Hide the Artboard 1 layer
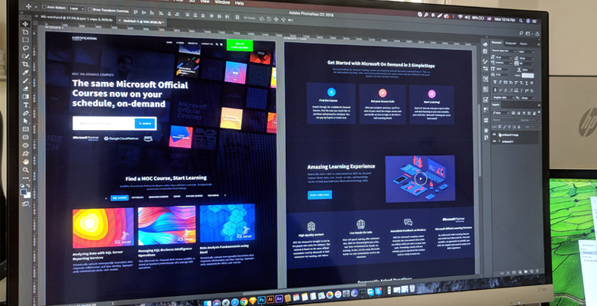 494,141
